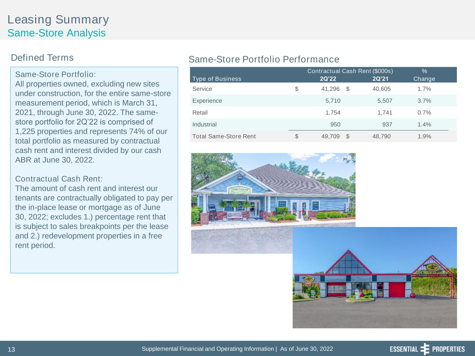
Task: Select the Retail 2Q'22 rent value 1,754
Action: click(333, 113)
